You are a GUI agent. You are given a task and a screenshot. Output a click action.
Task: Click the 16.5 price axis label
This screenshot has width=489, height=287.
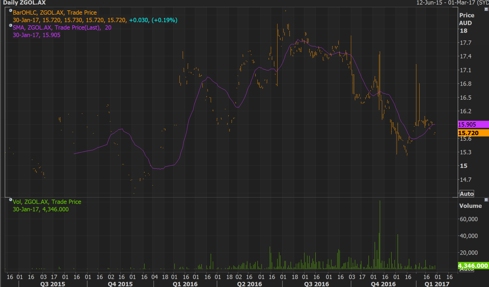(x=466, y=98)
